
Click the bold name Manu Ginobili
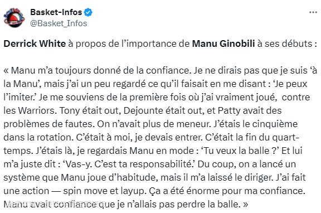click(223, 43)
